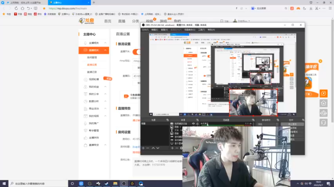Toggle the reader mode book icon in browser toolbar
This screenshot has height=187, width=334.
point(35,8)
